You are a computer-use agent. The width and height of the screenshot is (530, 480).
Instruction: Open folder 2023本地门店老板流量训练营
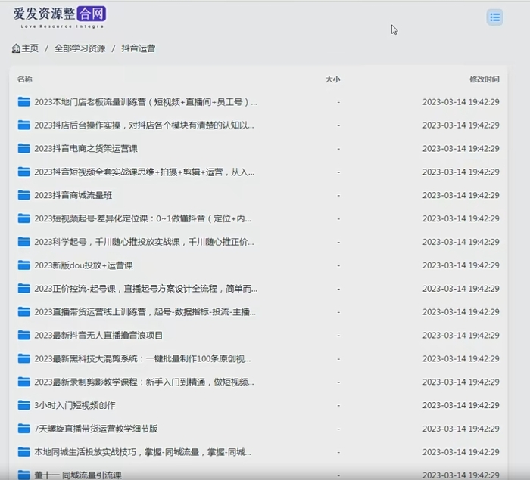click(x=145, y=102)
